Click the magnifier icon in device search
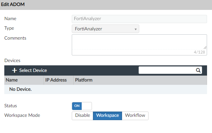The height and width of the screenshot is (133, 212). [198, 70]
